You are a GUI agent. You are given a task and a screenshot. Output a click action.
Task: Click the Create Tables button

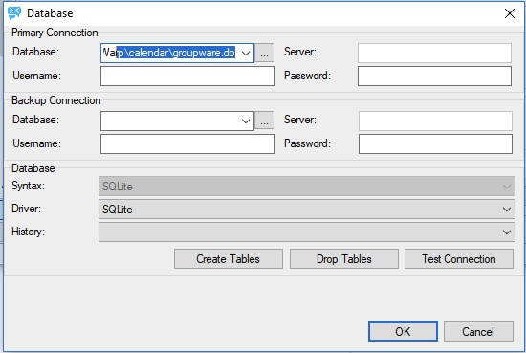(x=229, y=259)
